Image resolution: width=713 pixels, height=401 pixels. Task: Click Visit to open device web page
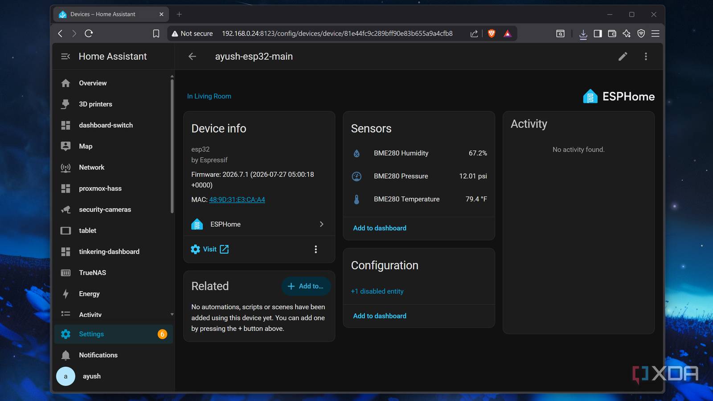pyautogui.click(x=209, y=249)
